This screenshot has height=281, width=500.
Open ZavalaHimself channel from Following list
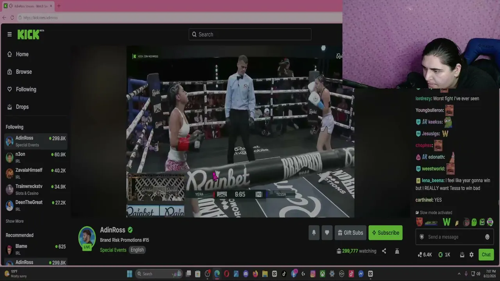(36, 173)
